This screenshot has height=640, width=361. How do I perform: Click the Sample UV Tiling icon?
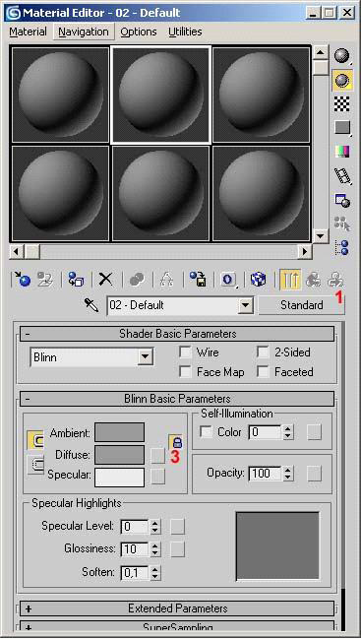[x=342, y=128]
